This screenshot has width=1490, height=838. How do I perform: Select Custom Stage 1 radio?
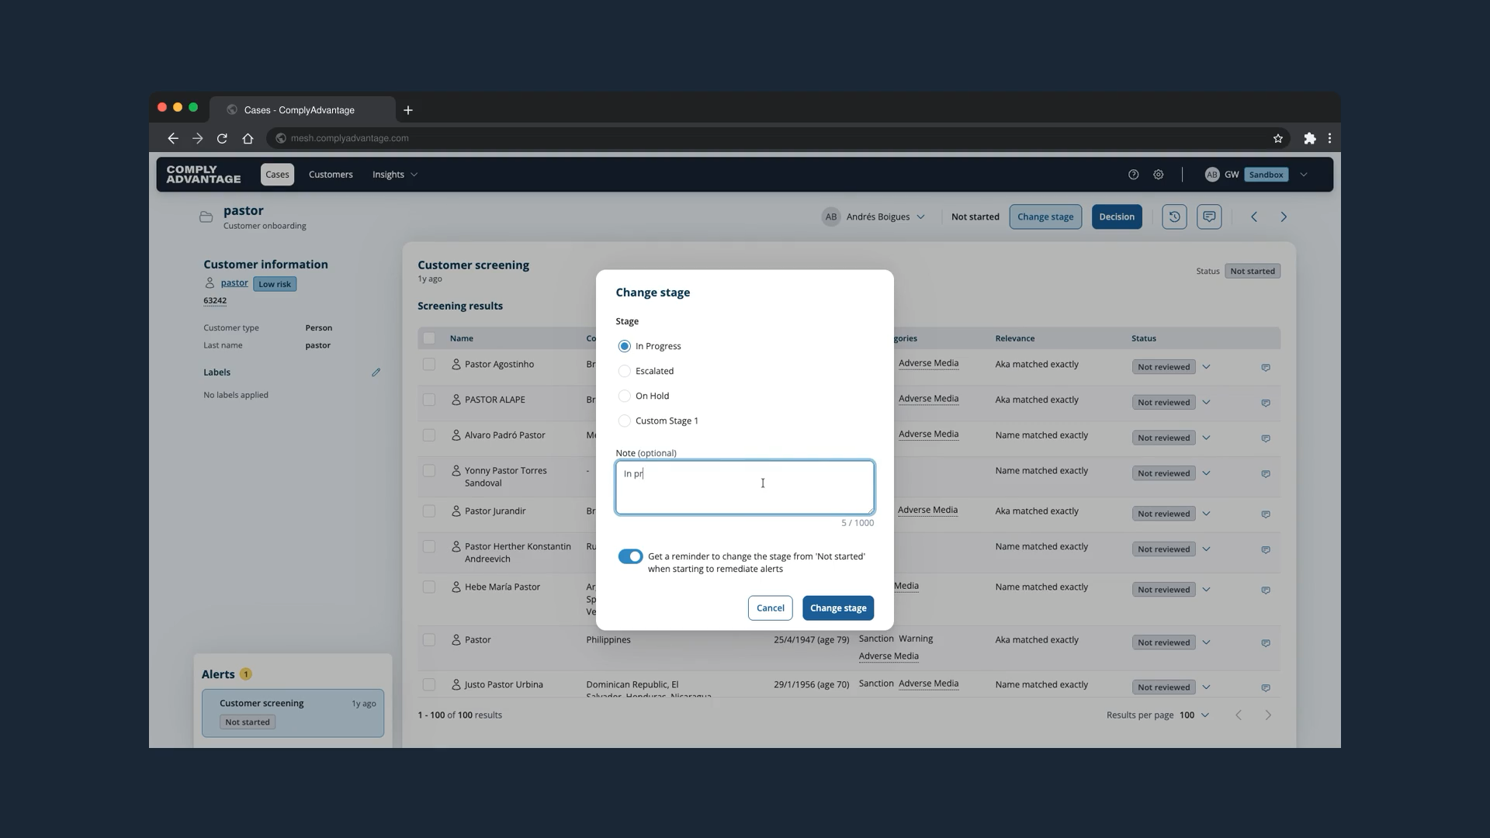tap(624, 421)
